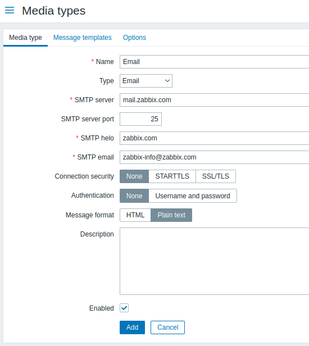Click the Add button
The width and height of the screenshot is (309, 346).
[x=132, y=327]
